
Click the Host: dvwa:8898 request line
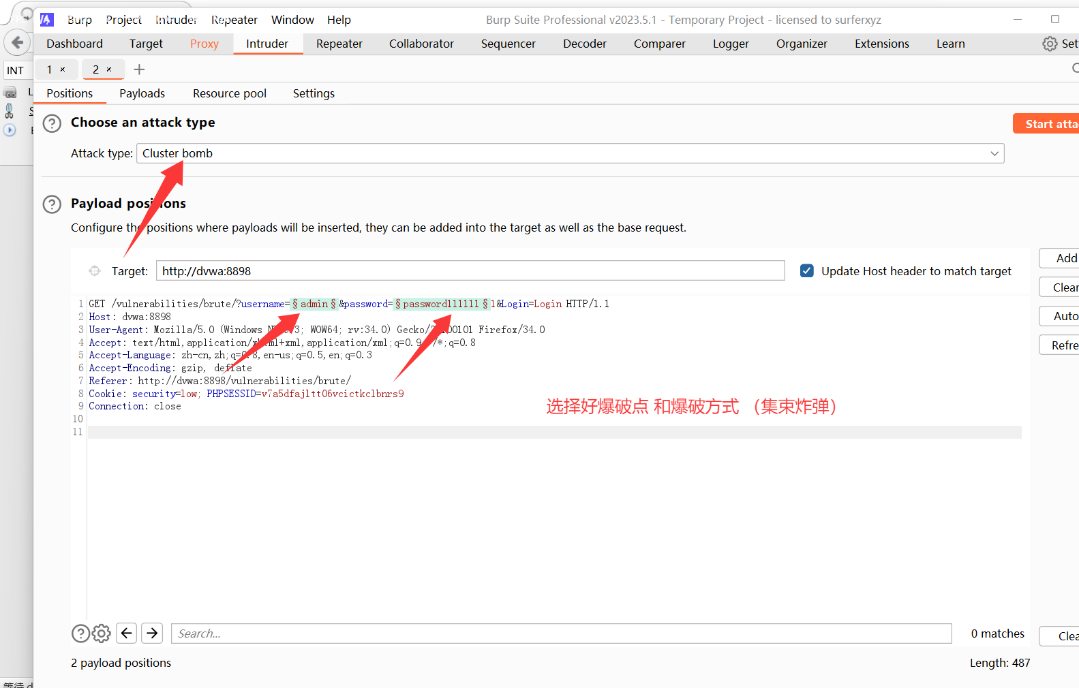point(130,317)
